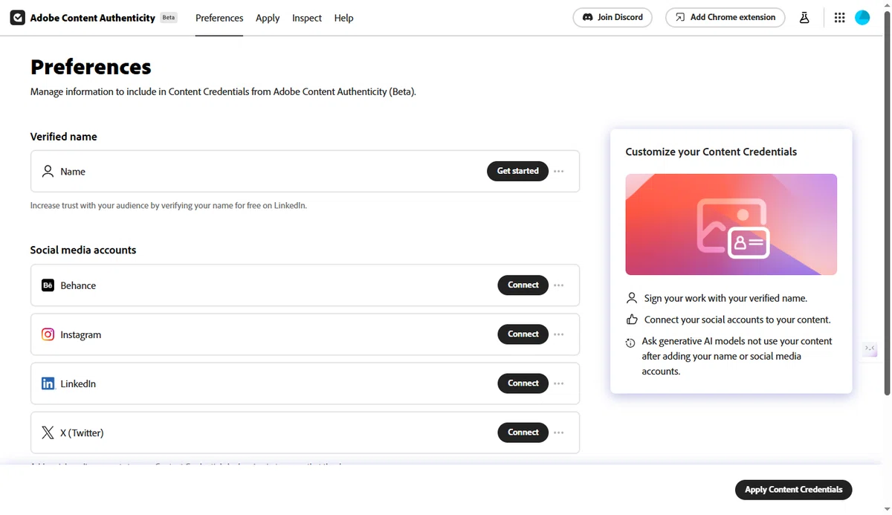The width and height of the screenshot is (892, 515).
Task: Go to the Preferences tab
Action: point(219,18)
